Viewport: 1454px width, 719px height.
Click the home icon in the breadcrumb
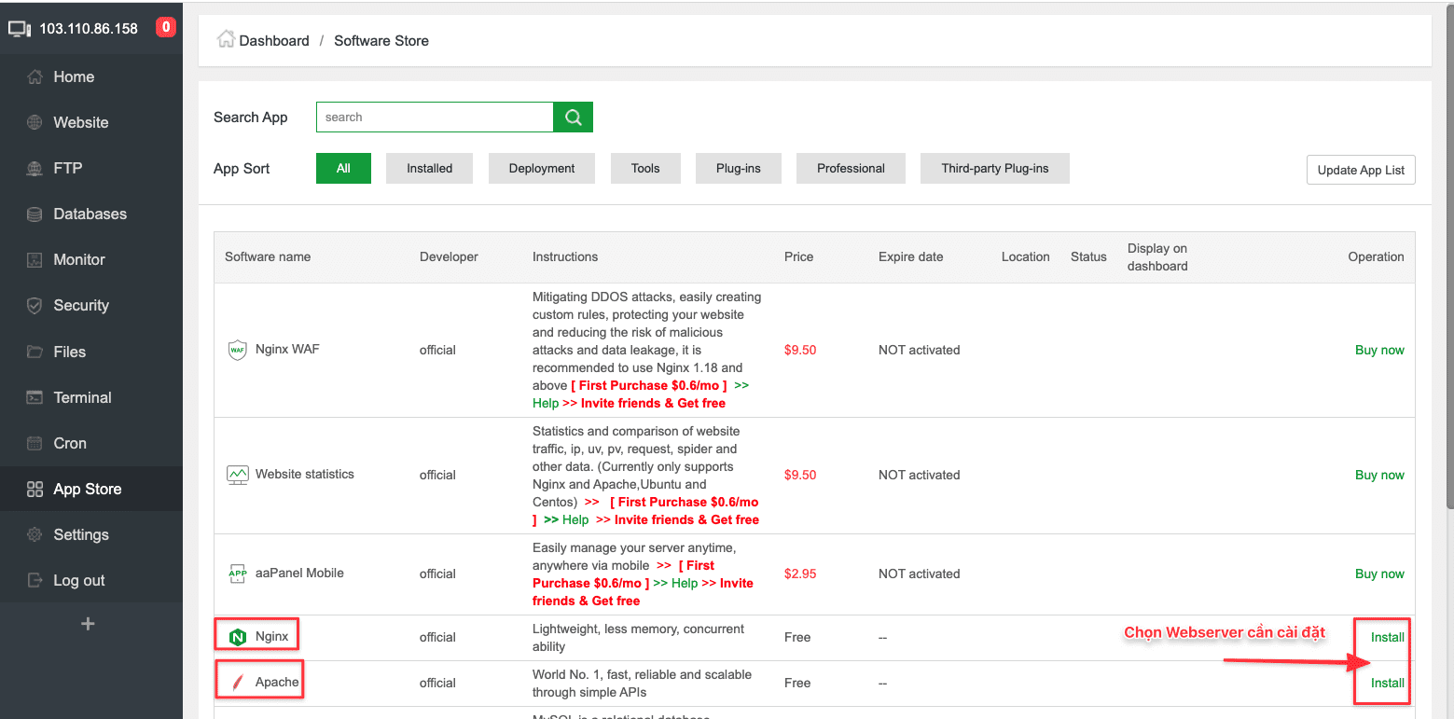[x=225, y=40]
